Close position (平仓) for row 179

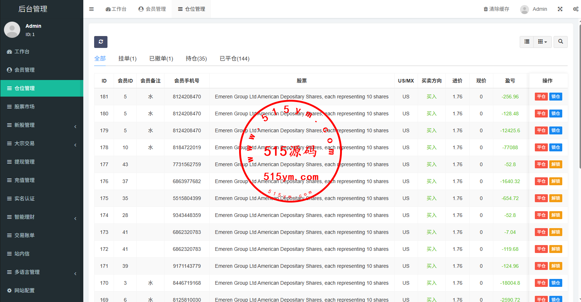(541, 130)
